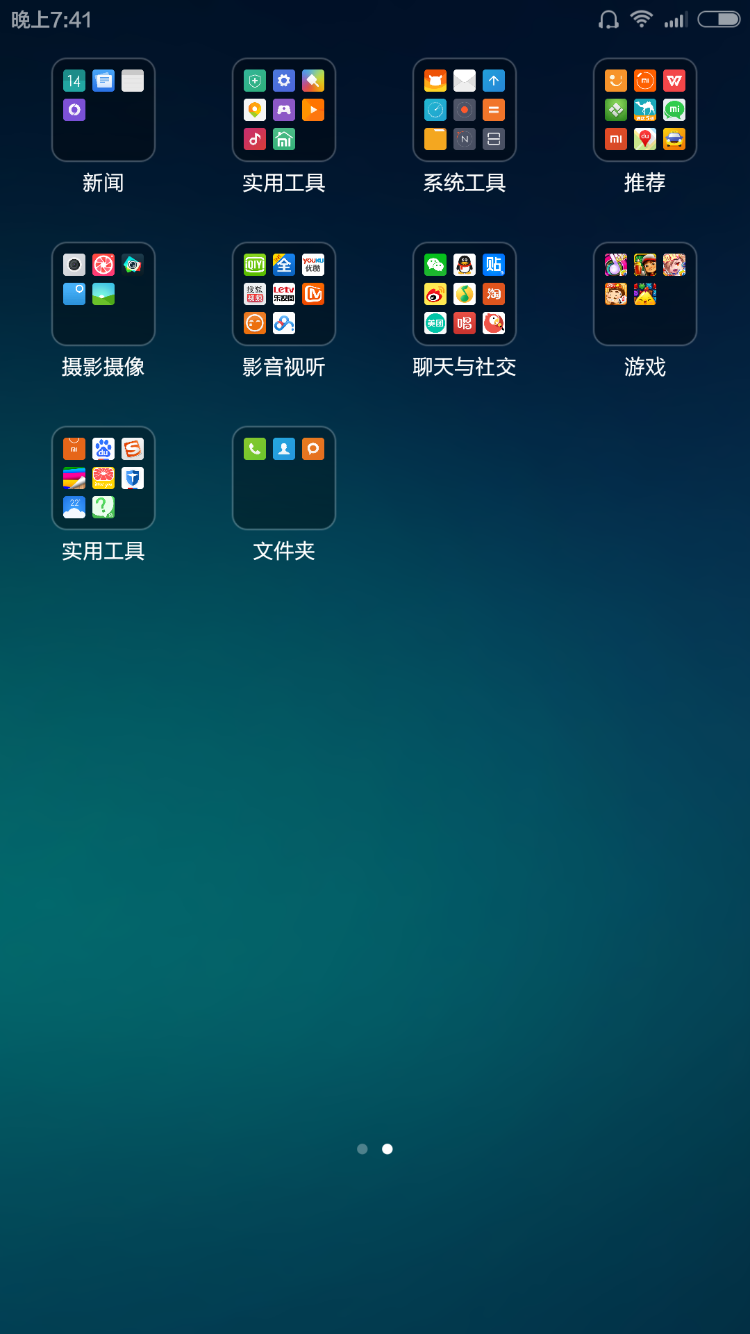Tap the 聊天与社交 label text
This screenshot has width=750, height=1334.
tap(465, 367)
